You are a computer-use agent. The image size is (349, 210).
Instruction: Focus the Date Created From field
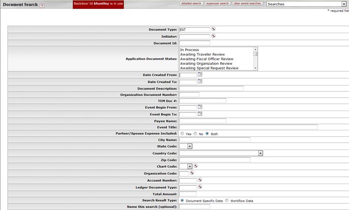(x=188, y=75)
